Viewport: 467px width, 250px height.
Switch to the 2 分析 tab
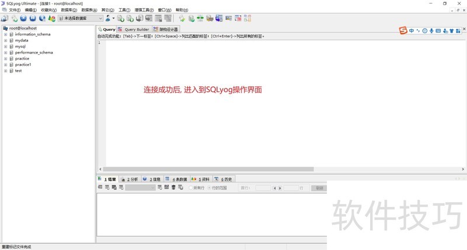130,179
